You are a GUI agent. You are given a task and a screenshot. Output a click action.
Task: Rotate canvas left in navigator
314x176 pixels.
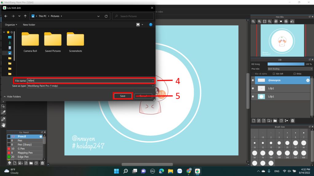276,21
